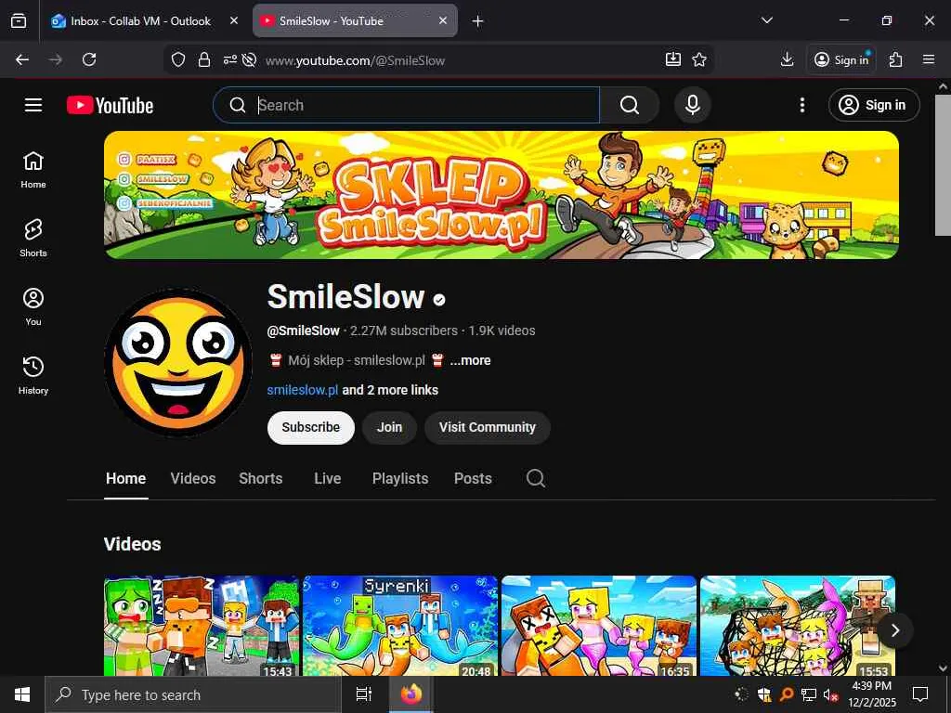Image resolution: width=951 pixels, height=713 pixels.
Task: Select channel Live tab
Action: (x=328, y=478)
